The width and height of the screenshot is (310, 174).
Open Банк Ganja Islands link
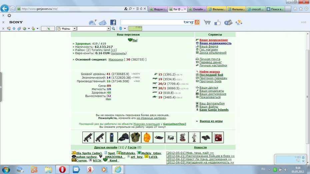214,110
